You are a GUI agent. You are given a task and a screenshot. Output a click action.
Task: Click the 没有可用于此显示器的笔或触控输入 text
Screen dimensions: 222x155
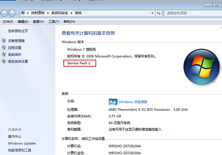point(135,129)
